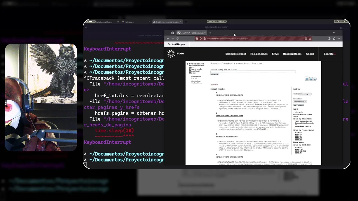Open the sort Field Relevancy dropdown
Viewport: 358px width, 201px height.
tap(305, 94)
